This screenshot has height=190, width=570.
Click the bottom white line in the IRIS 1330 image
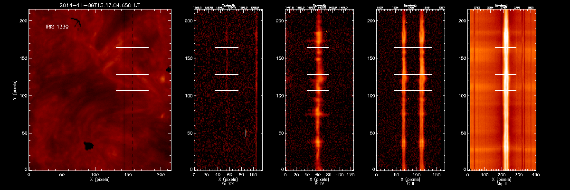(132, 91)
